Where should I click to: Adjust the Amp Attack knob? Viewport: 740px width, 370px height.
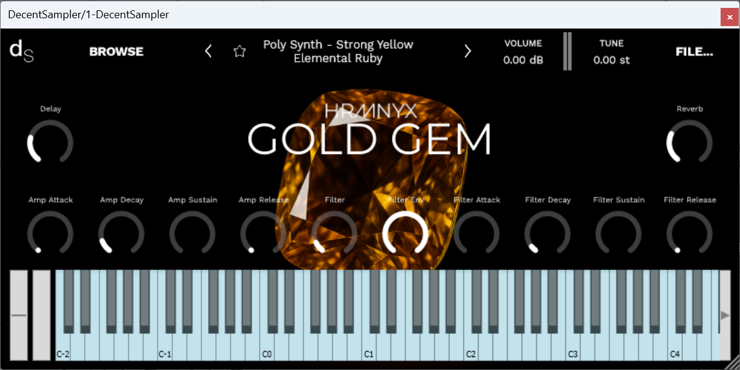tap(50, 234)
